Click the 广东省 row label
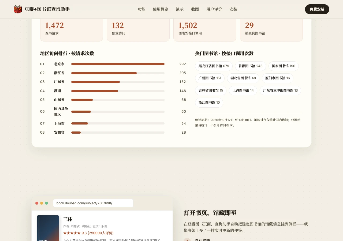The width and height of the screenshot is (343, 241). tap(59, 82)
